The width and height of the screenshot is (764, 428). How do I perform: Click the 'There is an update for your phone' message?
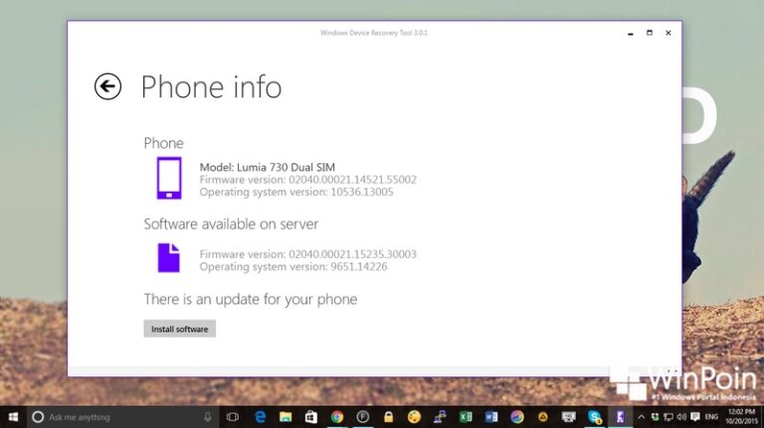click(251, 299)
